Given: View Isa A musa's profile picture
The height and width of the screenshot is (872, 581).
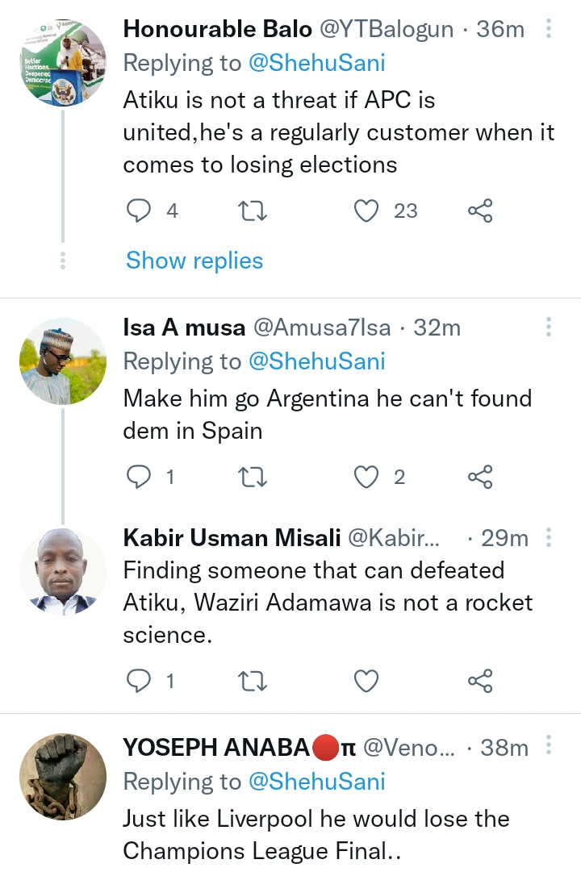Looking at the screenshot, I should tap(63, 361).
